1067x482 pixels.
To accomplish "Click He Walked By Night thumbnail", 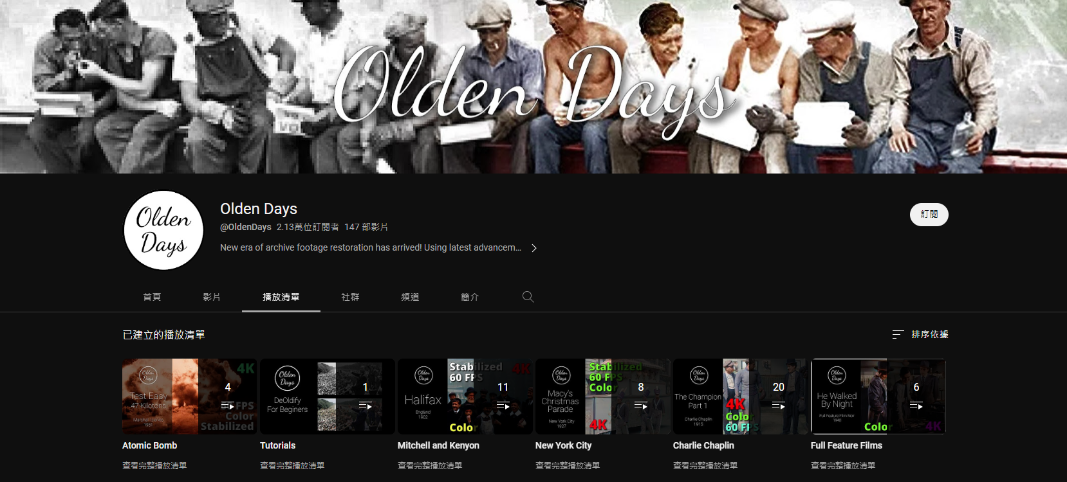I will [878, 397].
